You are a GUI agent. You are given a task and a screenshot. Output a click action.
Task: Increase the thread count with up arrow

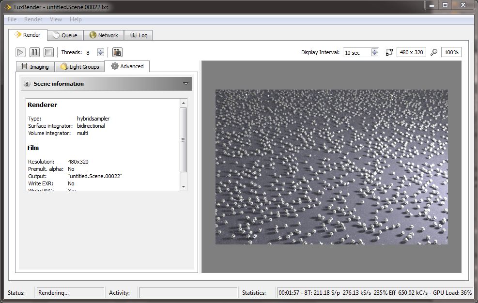(x=101, y=50)
